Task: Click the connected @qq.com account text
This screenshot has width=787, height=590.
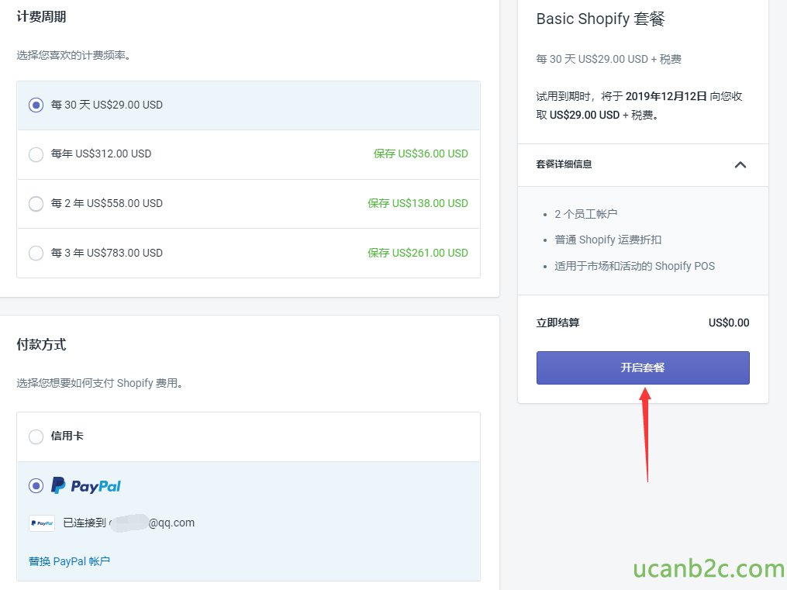Action: pos(129,523)
